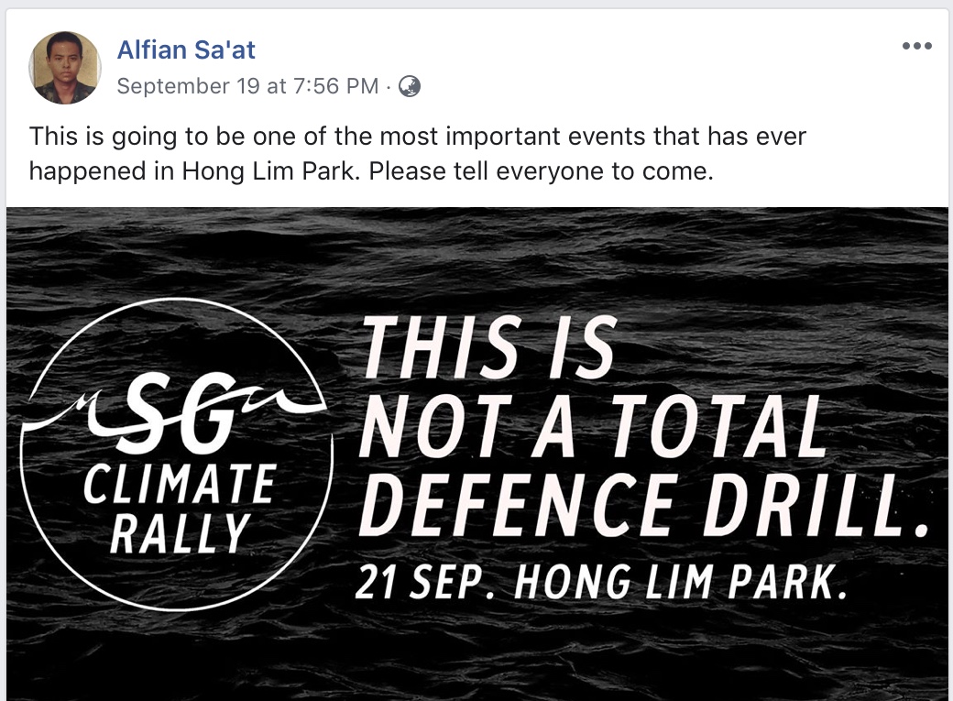Open the September 19 at 7:56 PM timestamp
The width and height of the screenshot is (953, 701).
pyautogui.click(x=247, y=86)
